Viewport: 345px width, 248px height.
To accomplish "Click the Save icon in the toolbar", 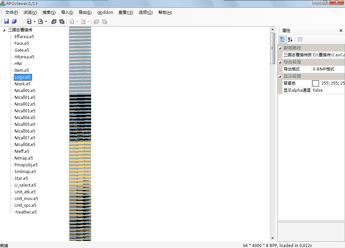I will coord(6,21).
